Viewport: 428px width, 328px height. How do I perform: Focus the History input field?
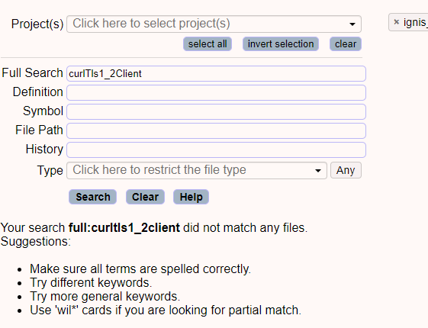(x=216, y=150)
